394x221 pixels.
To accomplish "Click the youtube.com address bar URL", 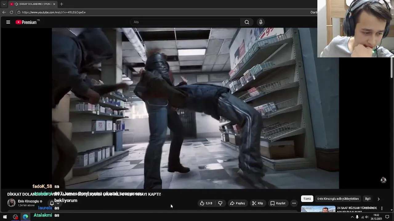I will 54,12.
